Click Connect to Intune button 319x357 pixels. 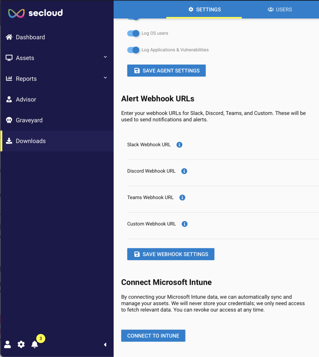(153, 336)
